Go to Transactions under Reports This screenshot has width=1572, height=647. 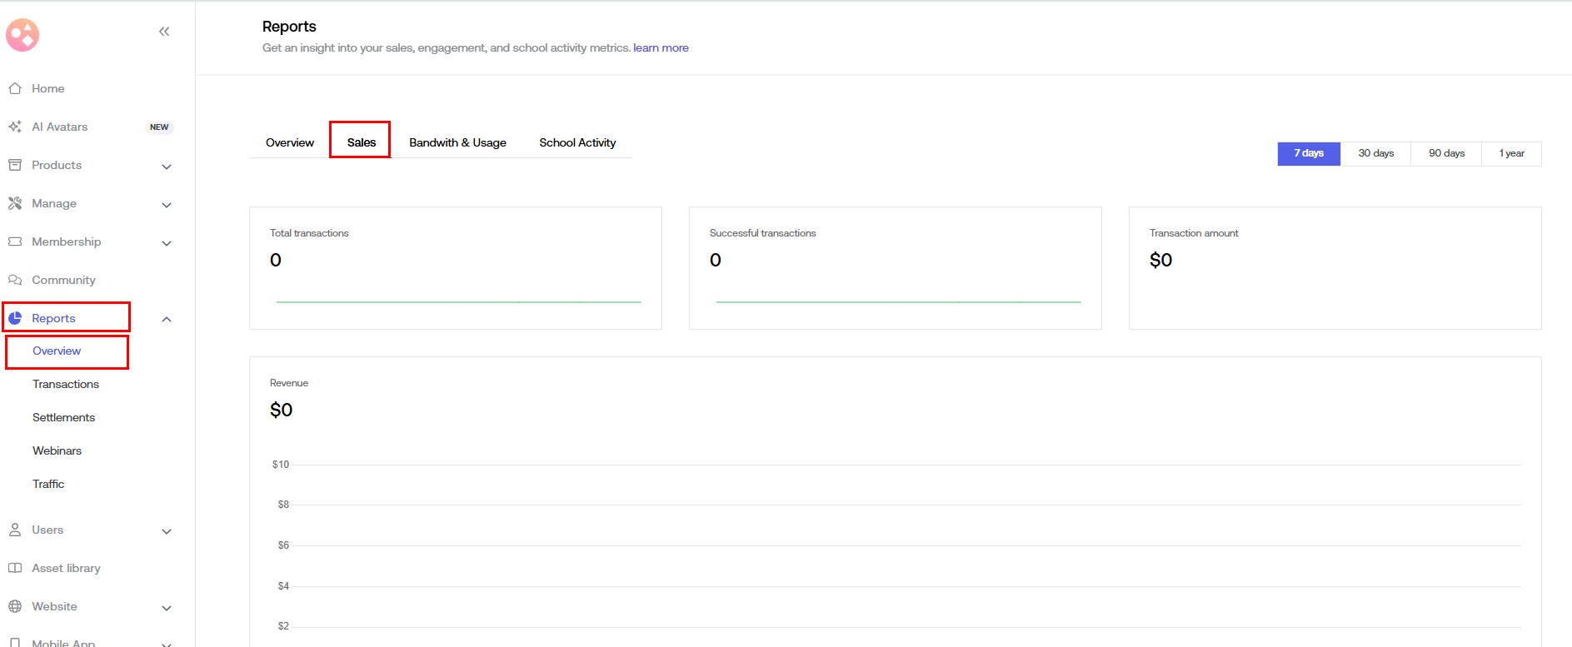[66, 384]
